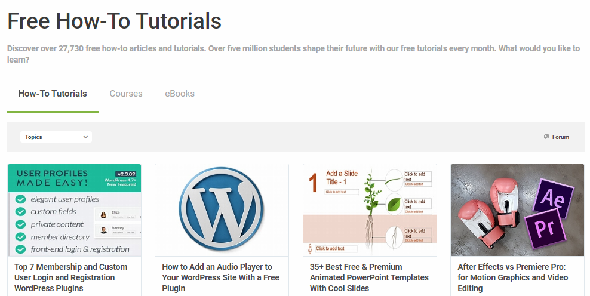Select the How-To Tutorials tab
The width and height of the screenshot is (590, 296).
point(53,94)
